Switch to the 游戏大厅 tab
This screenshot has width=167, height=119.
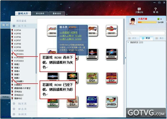pos(23,14)
